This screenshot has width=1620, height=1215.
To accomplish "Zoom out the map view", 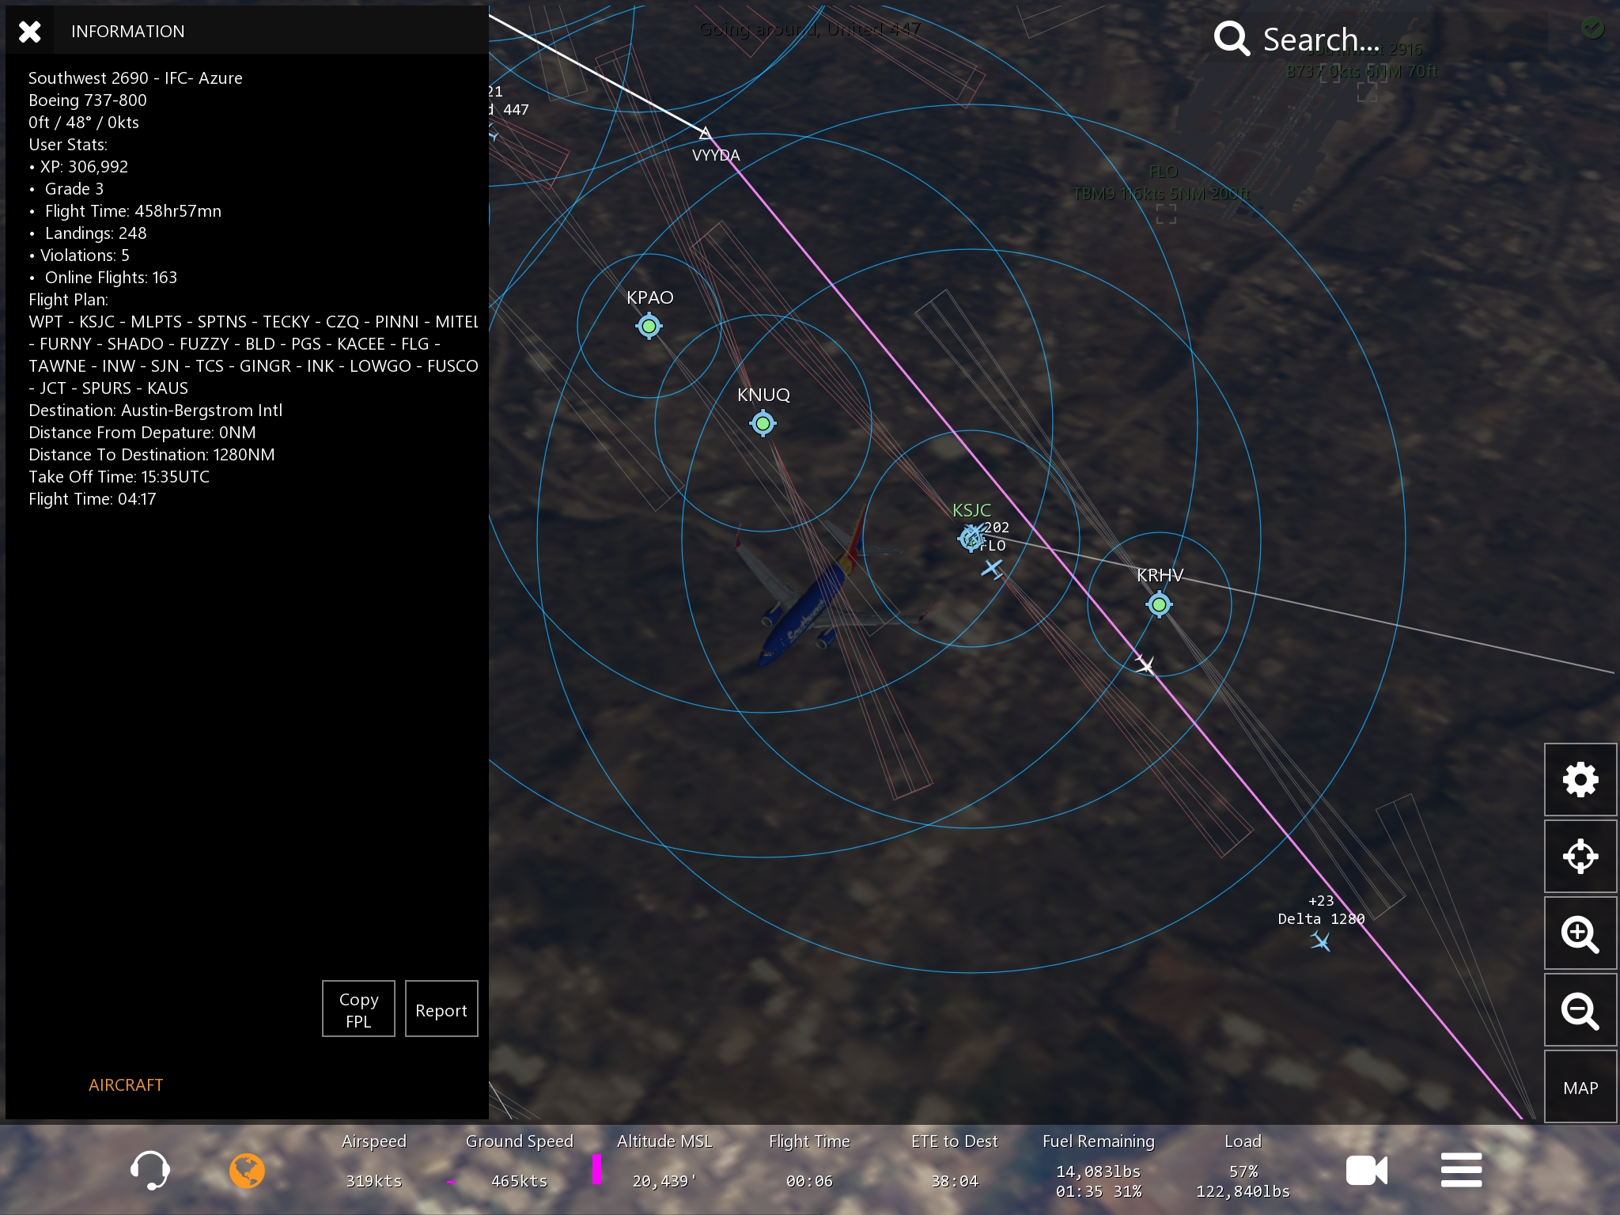I will [1580, 1011].
